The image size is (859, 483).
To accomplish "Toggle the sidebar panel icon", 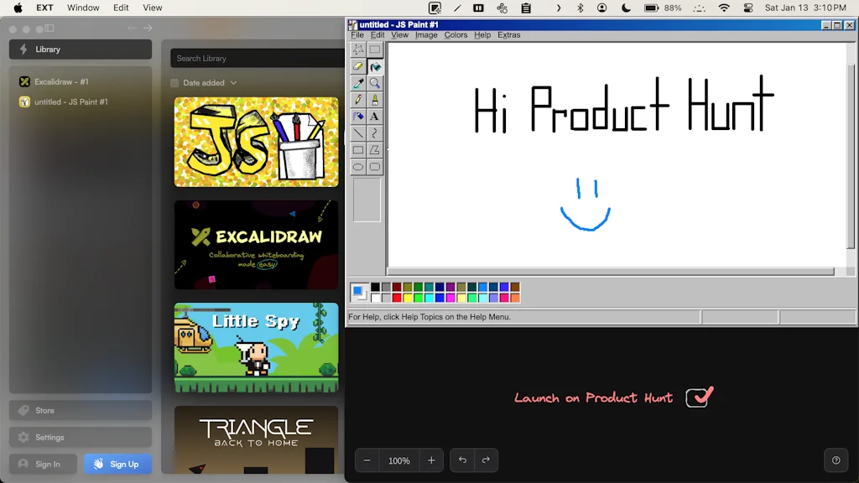I will click(49, 29).
